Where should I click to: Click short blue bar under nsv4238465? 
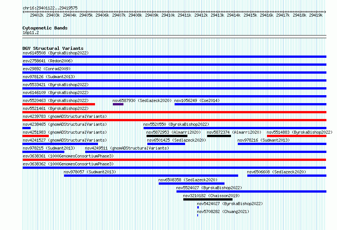(27, 128)
